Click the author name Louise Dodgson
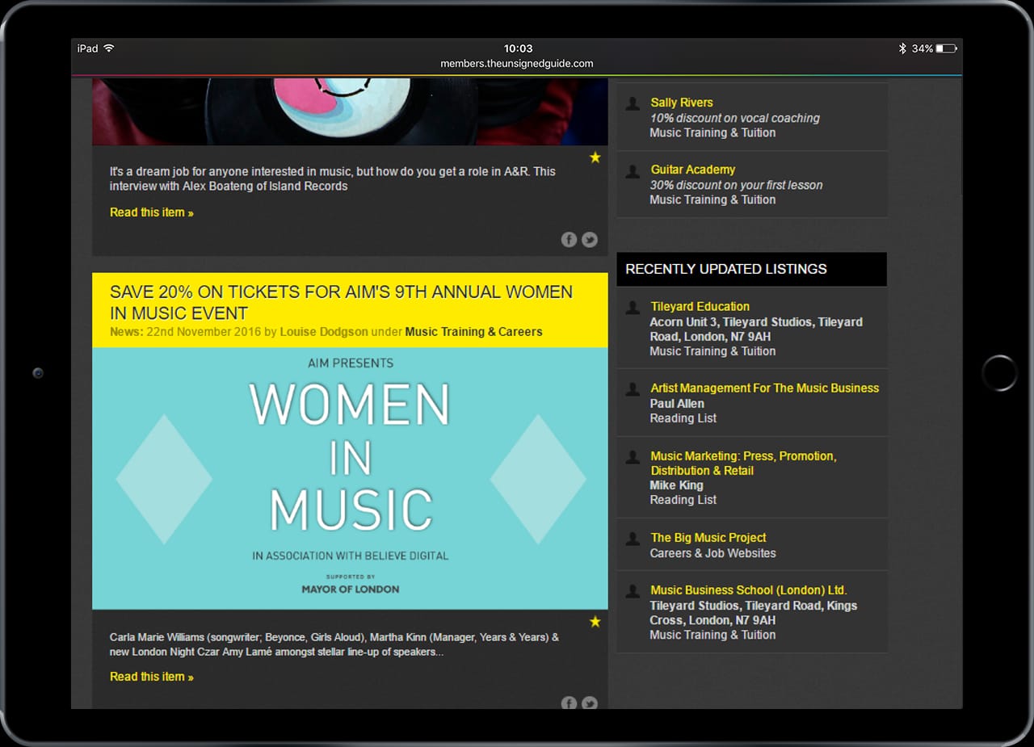The height and width of the screenshot is (747, 1034). pos(324,332)
